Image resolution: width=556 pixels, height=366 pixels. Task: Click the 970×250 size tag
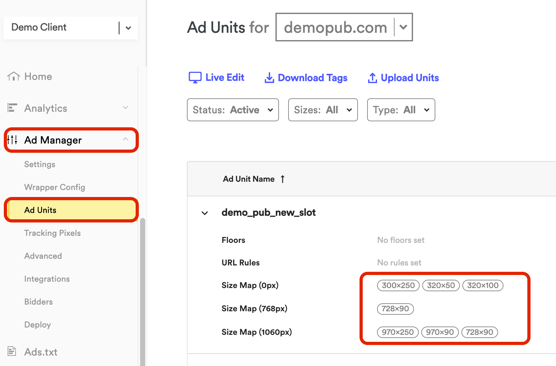tap(398, 332)
